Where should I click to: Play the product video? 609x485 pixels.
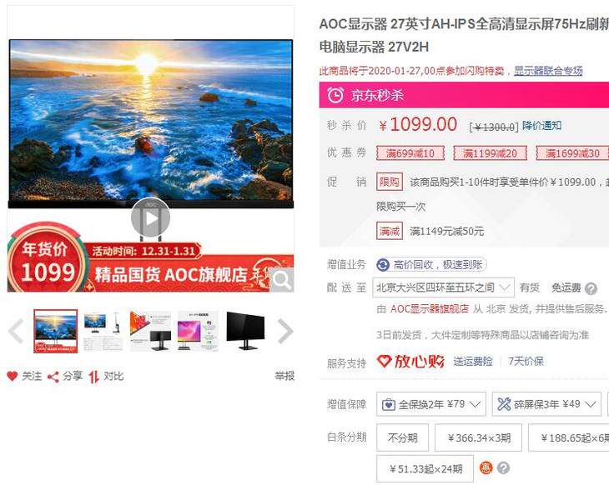(x=150, y=218)
